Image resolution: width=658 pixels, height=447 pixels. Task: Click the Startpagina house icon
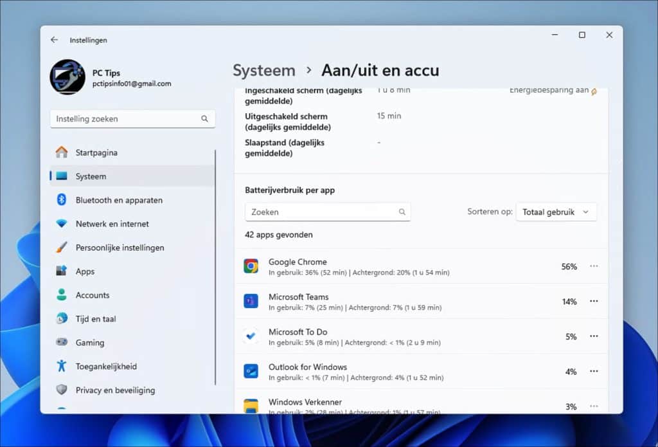(x=62, y=152)
